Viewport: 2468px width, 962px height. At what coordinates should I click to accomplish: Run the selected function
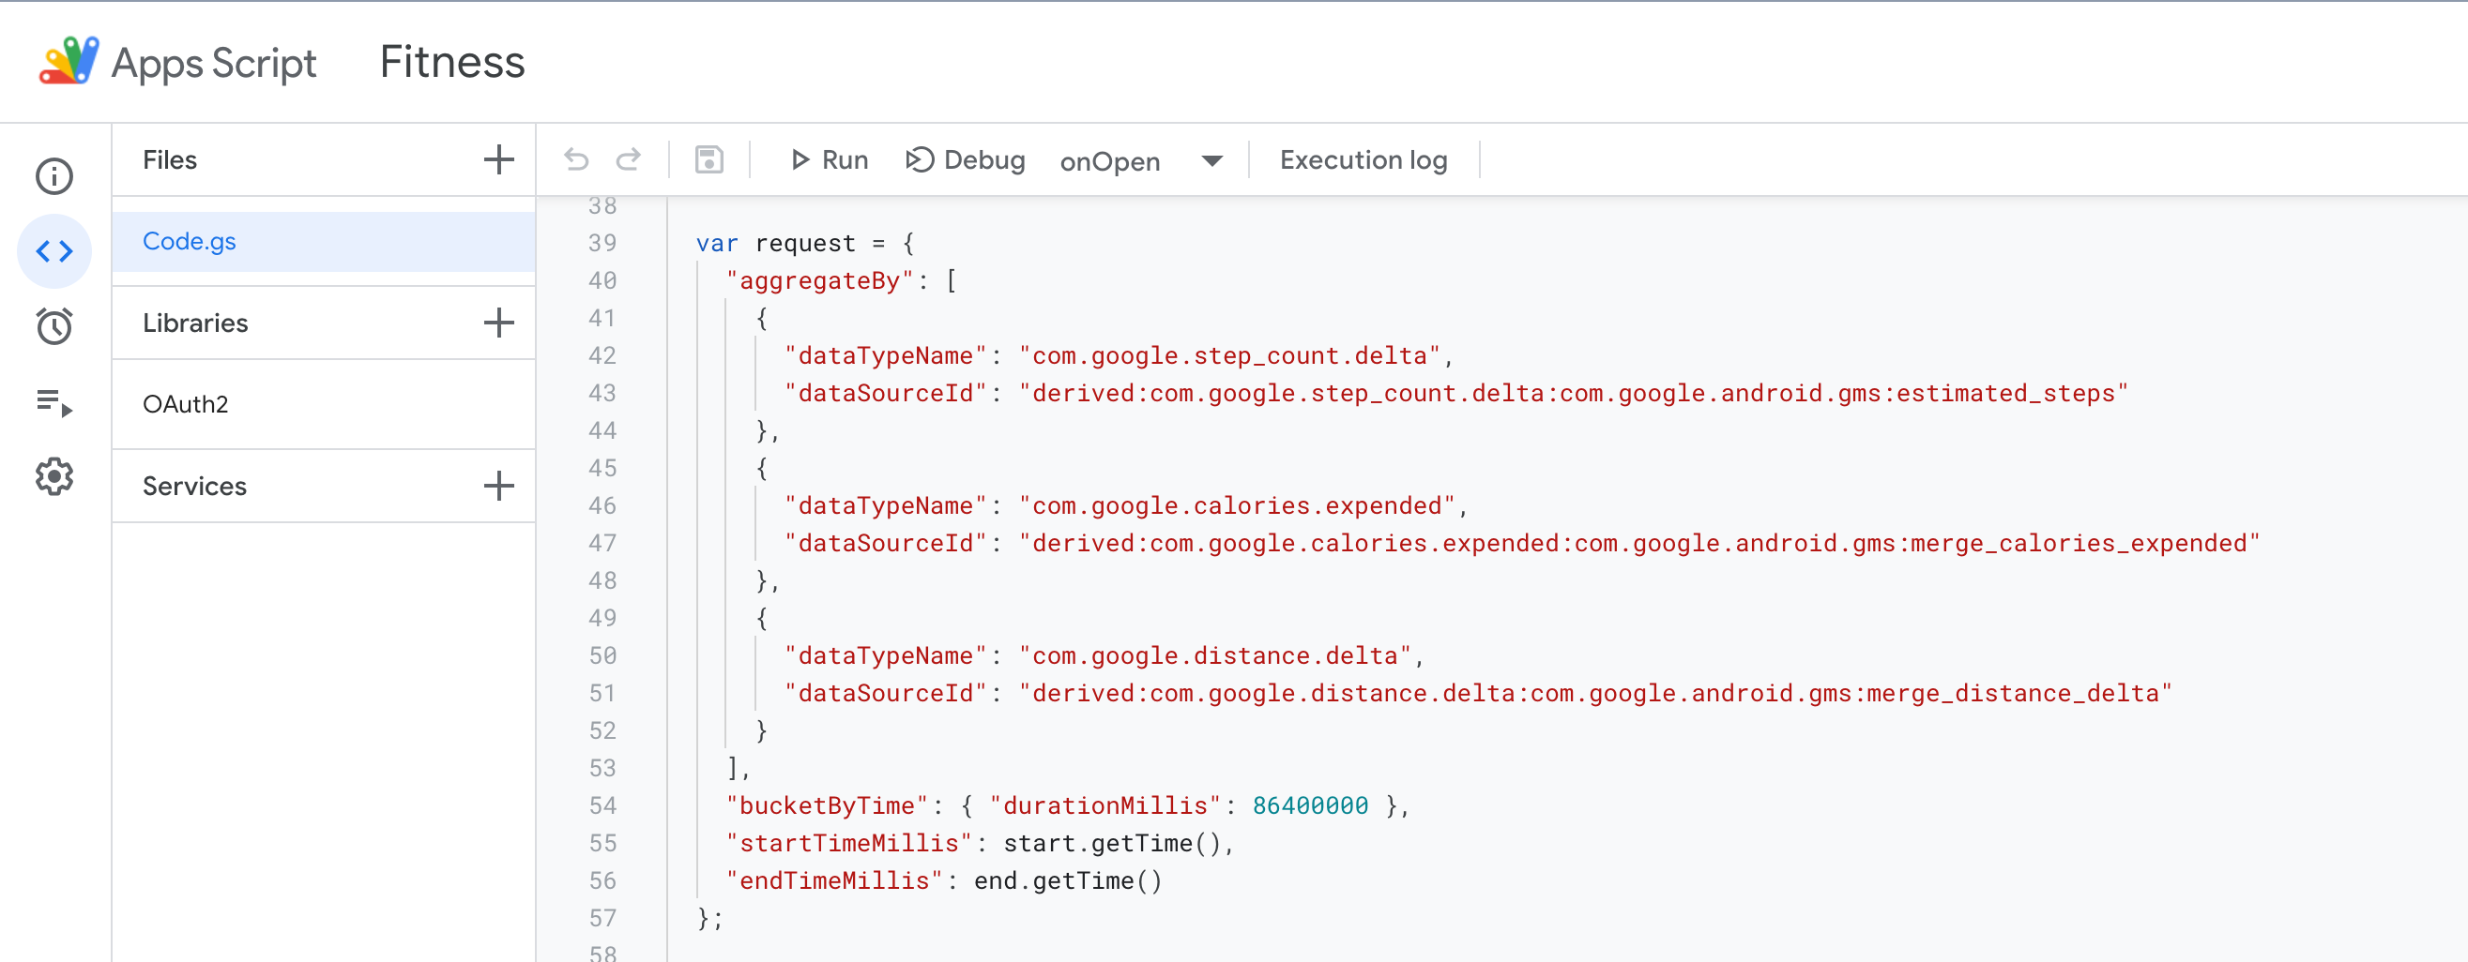click(829, 159)
